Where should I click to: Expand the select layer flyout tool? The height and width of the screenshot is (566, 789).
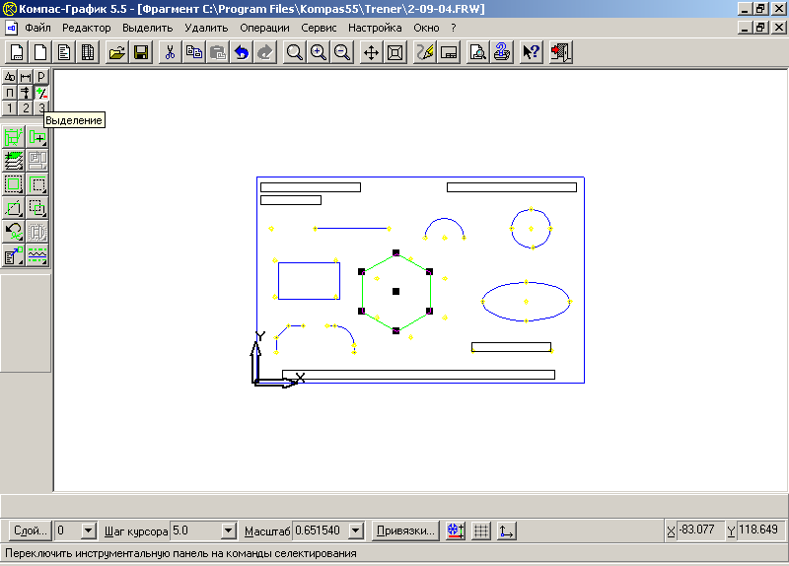(x=14, y=161)
